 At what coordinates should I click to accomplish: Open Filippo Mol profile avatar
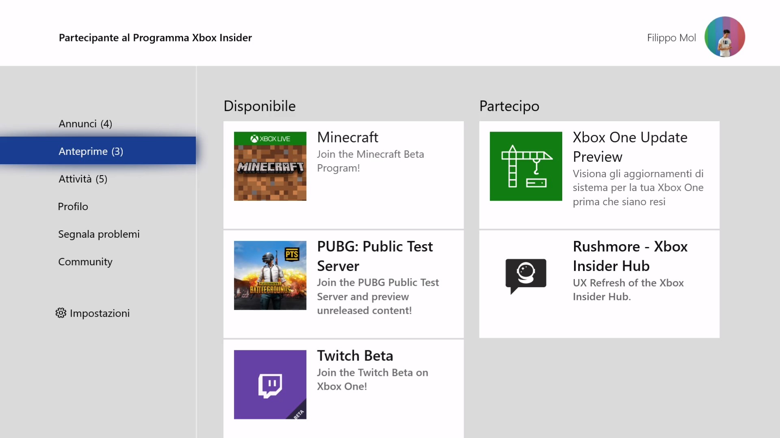click(x=724, y=37)
